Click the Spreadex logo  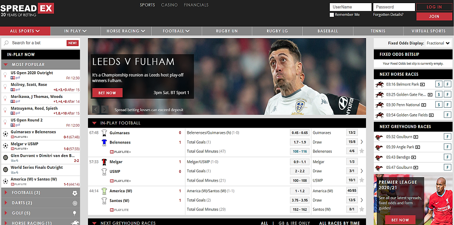coord(27,10)
